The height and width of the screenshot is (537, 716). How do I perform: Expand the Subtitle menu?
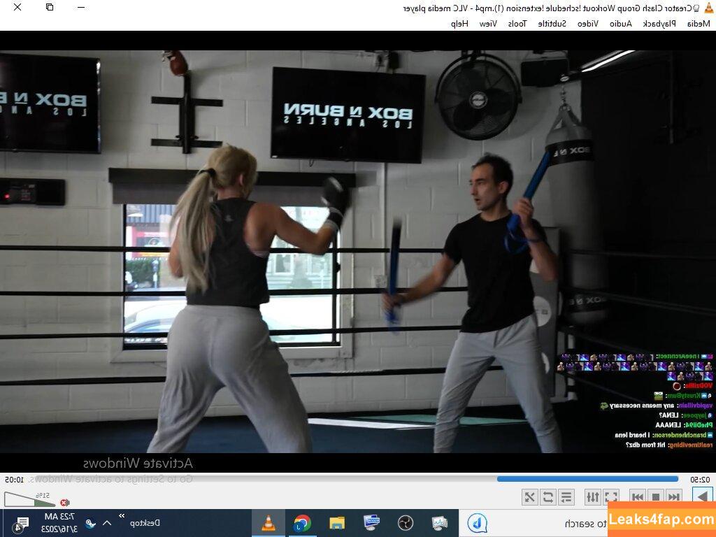[x=552, y=23]
